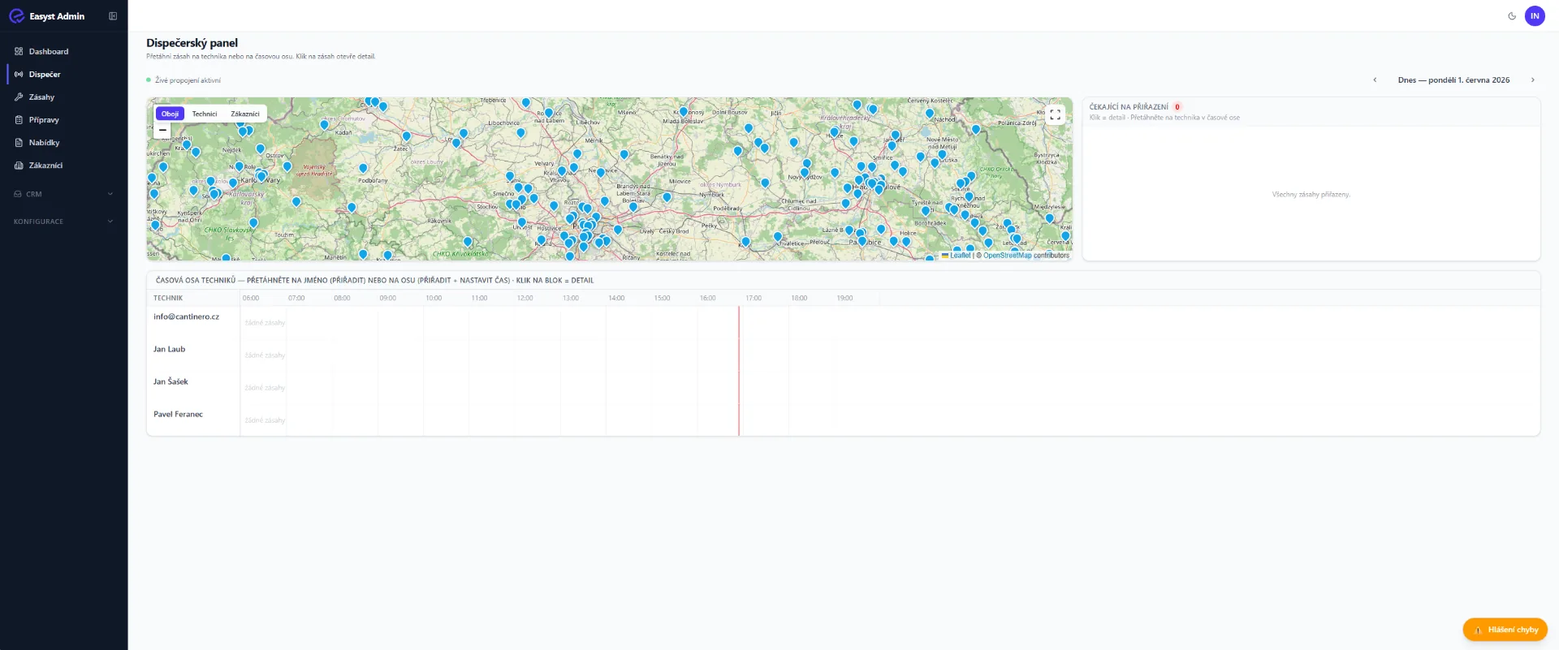The image size is (1559, 650).
Task: Go to next day with right chevron
Action: tap(1532, 80)
